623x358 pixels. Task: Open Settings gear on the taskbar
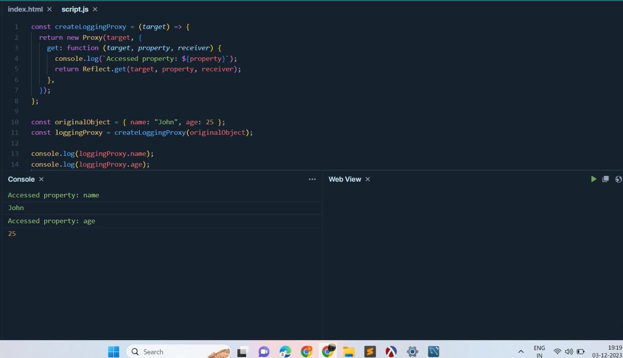(x=412, y=352)
